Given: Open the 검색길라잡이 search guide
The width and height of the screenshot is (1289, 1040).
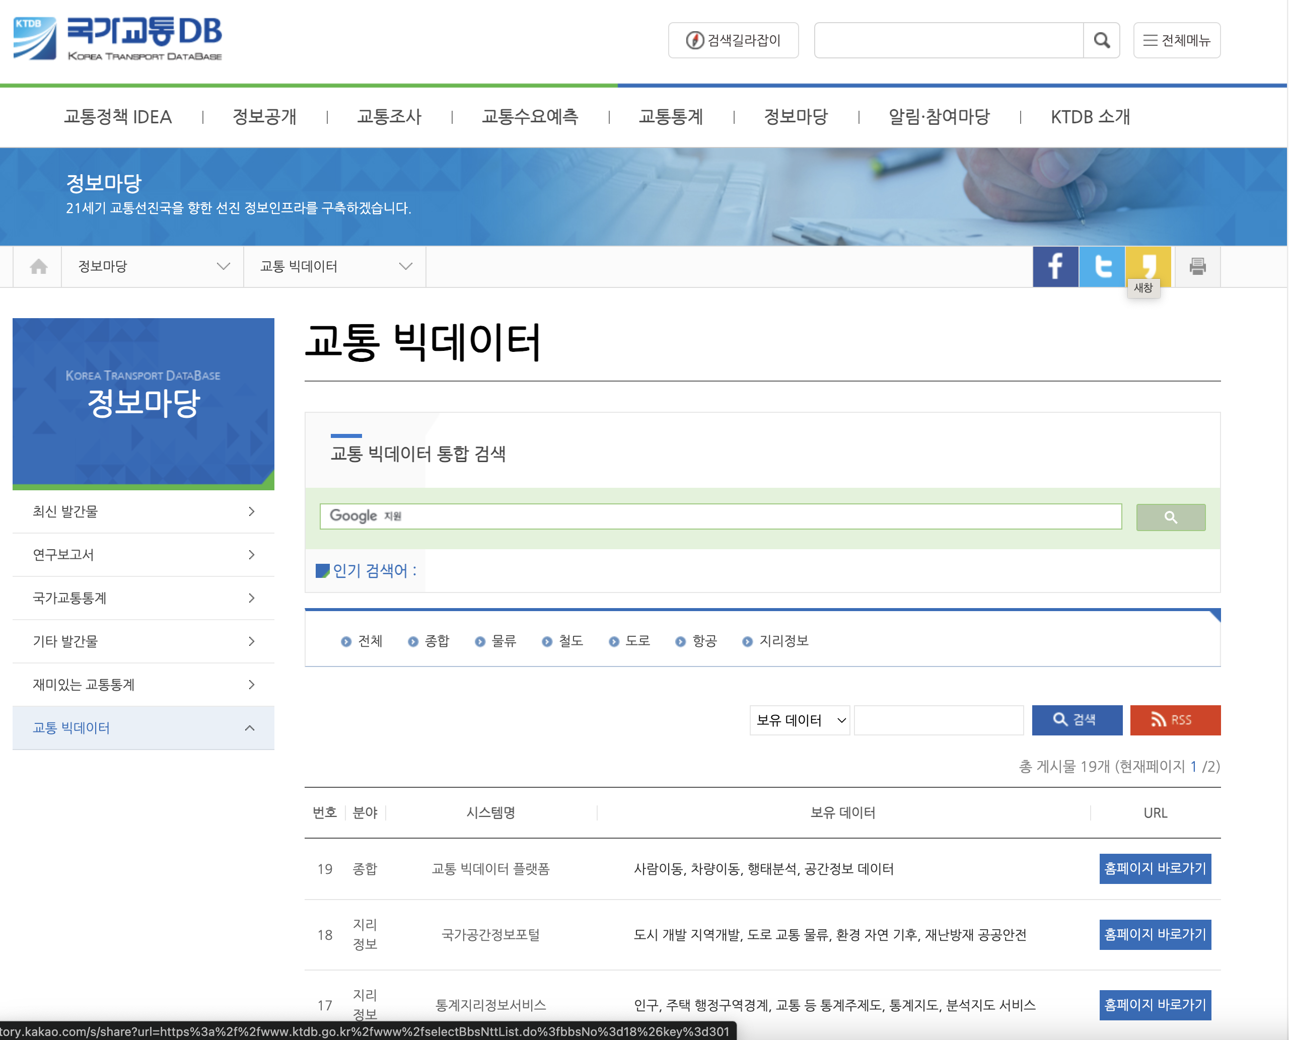Looking at the screenshot, I should click(733, 40).
